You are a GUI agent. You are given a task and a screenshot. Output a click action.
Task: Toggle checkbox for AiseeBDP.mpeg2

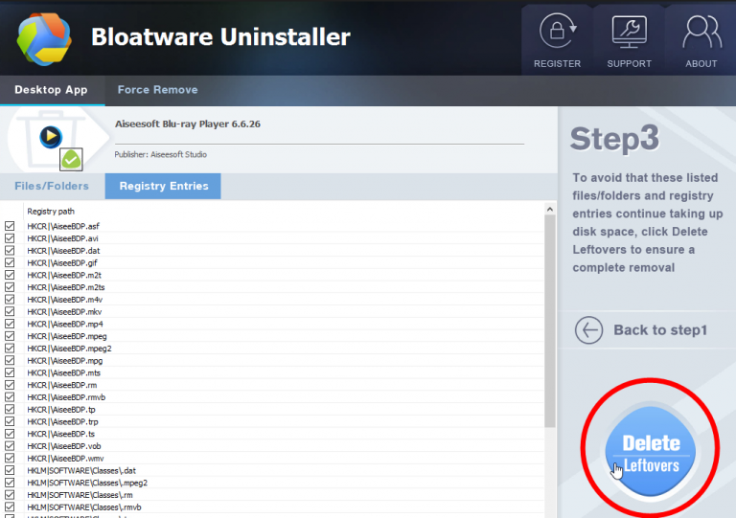pos(10,348)
